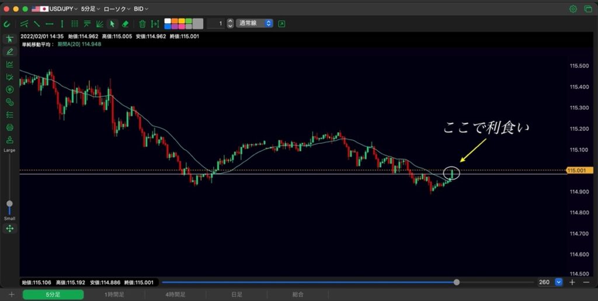Viewport: 598px width, 301px height.
Task: Click the four-way move arrows icon
Action: point(10,229)
